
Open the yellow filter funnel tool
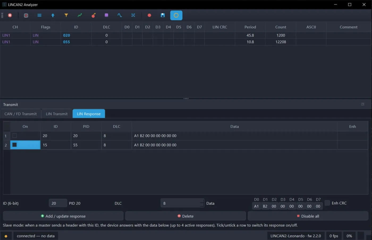coord(66,15)
